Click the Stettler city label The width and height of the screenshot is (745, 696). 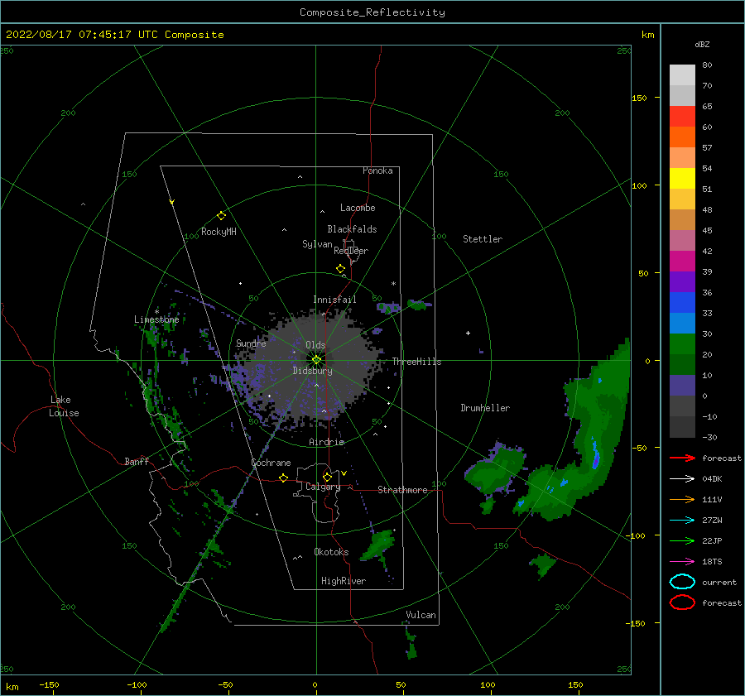[x=483, y=239]
